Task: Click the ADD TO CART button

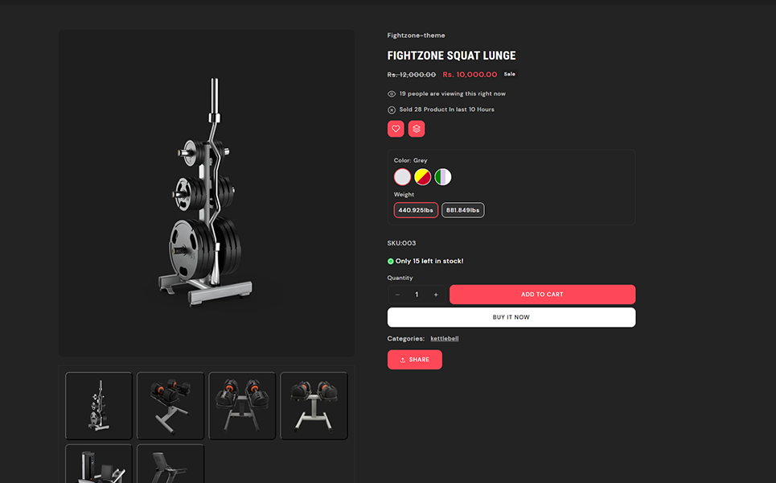Action: click(x=543, y=295)
